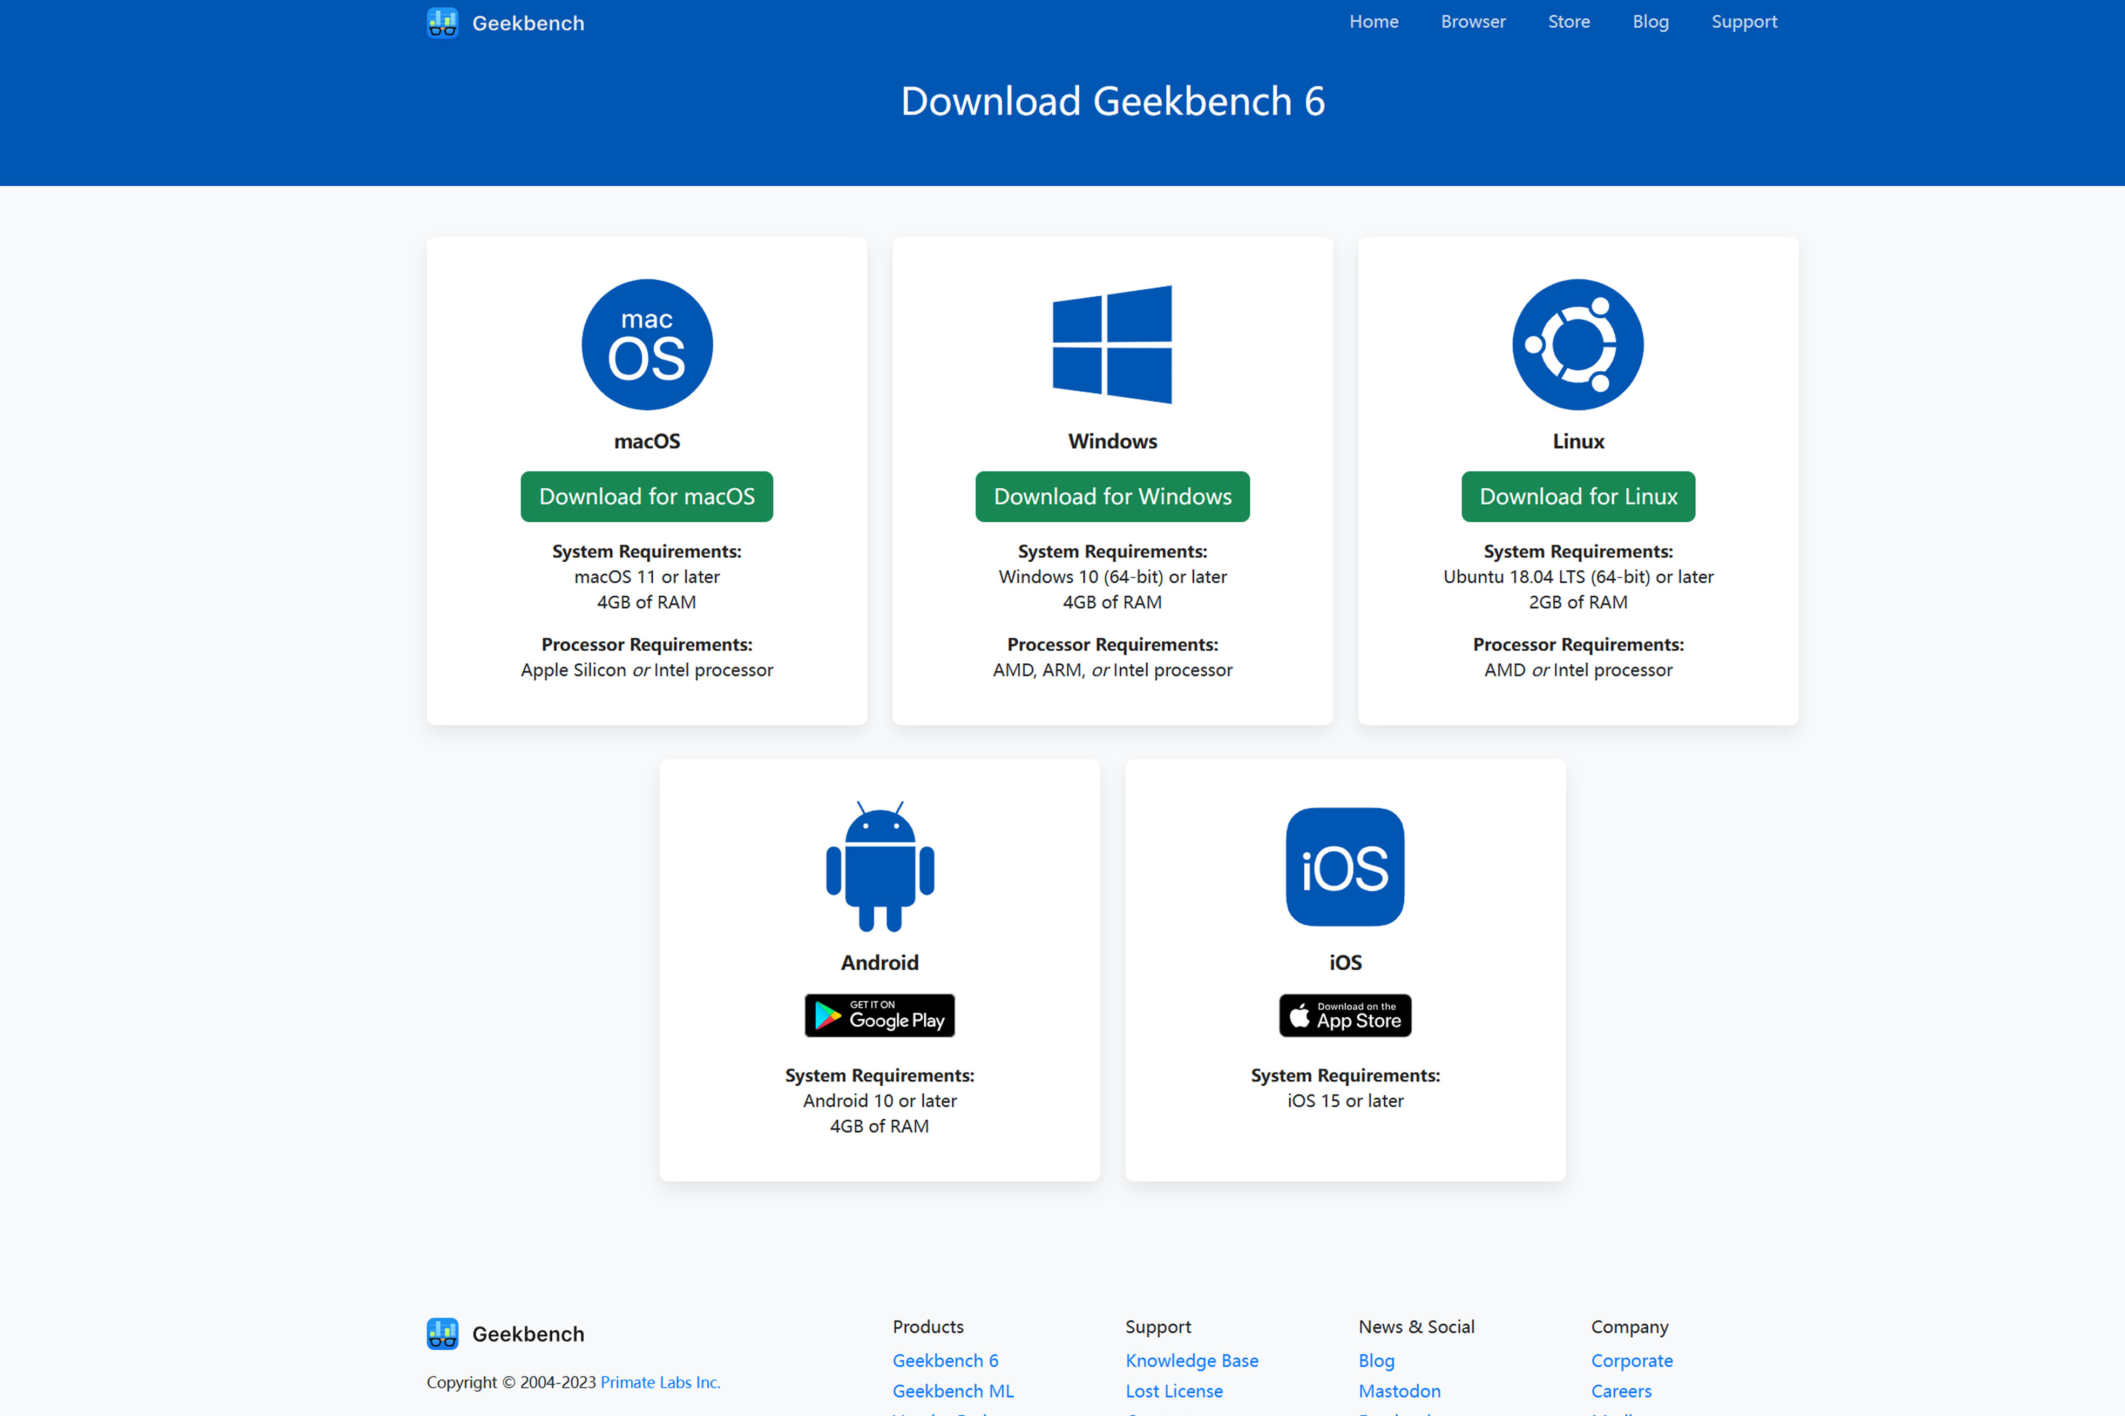
Task: Click the News & Social footer heading
Action: (x=1417, y=1326)
